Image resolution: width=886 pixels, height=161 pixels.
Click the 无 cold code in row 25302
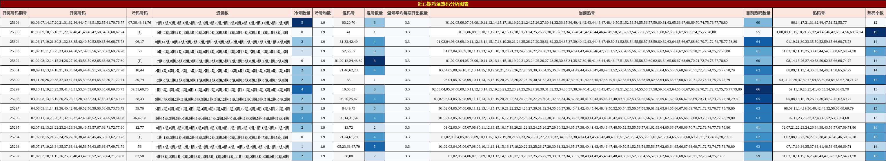pyautogui.click(x=140, y=61)
